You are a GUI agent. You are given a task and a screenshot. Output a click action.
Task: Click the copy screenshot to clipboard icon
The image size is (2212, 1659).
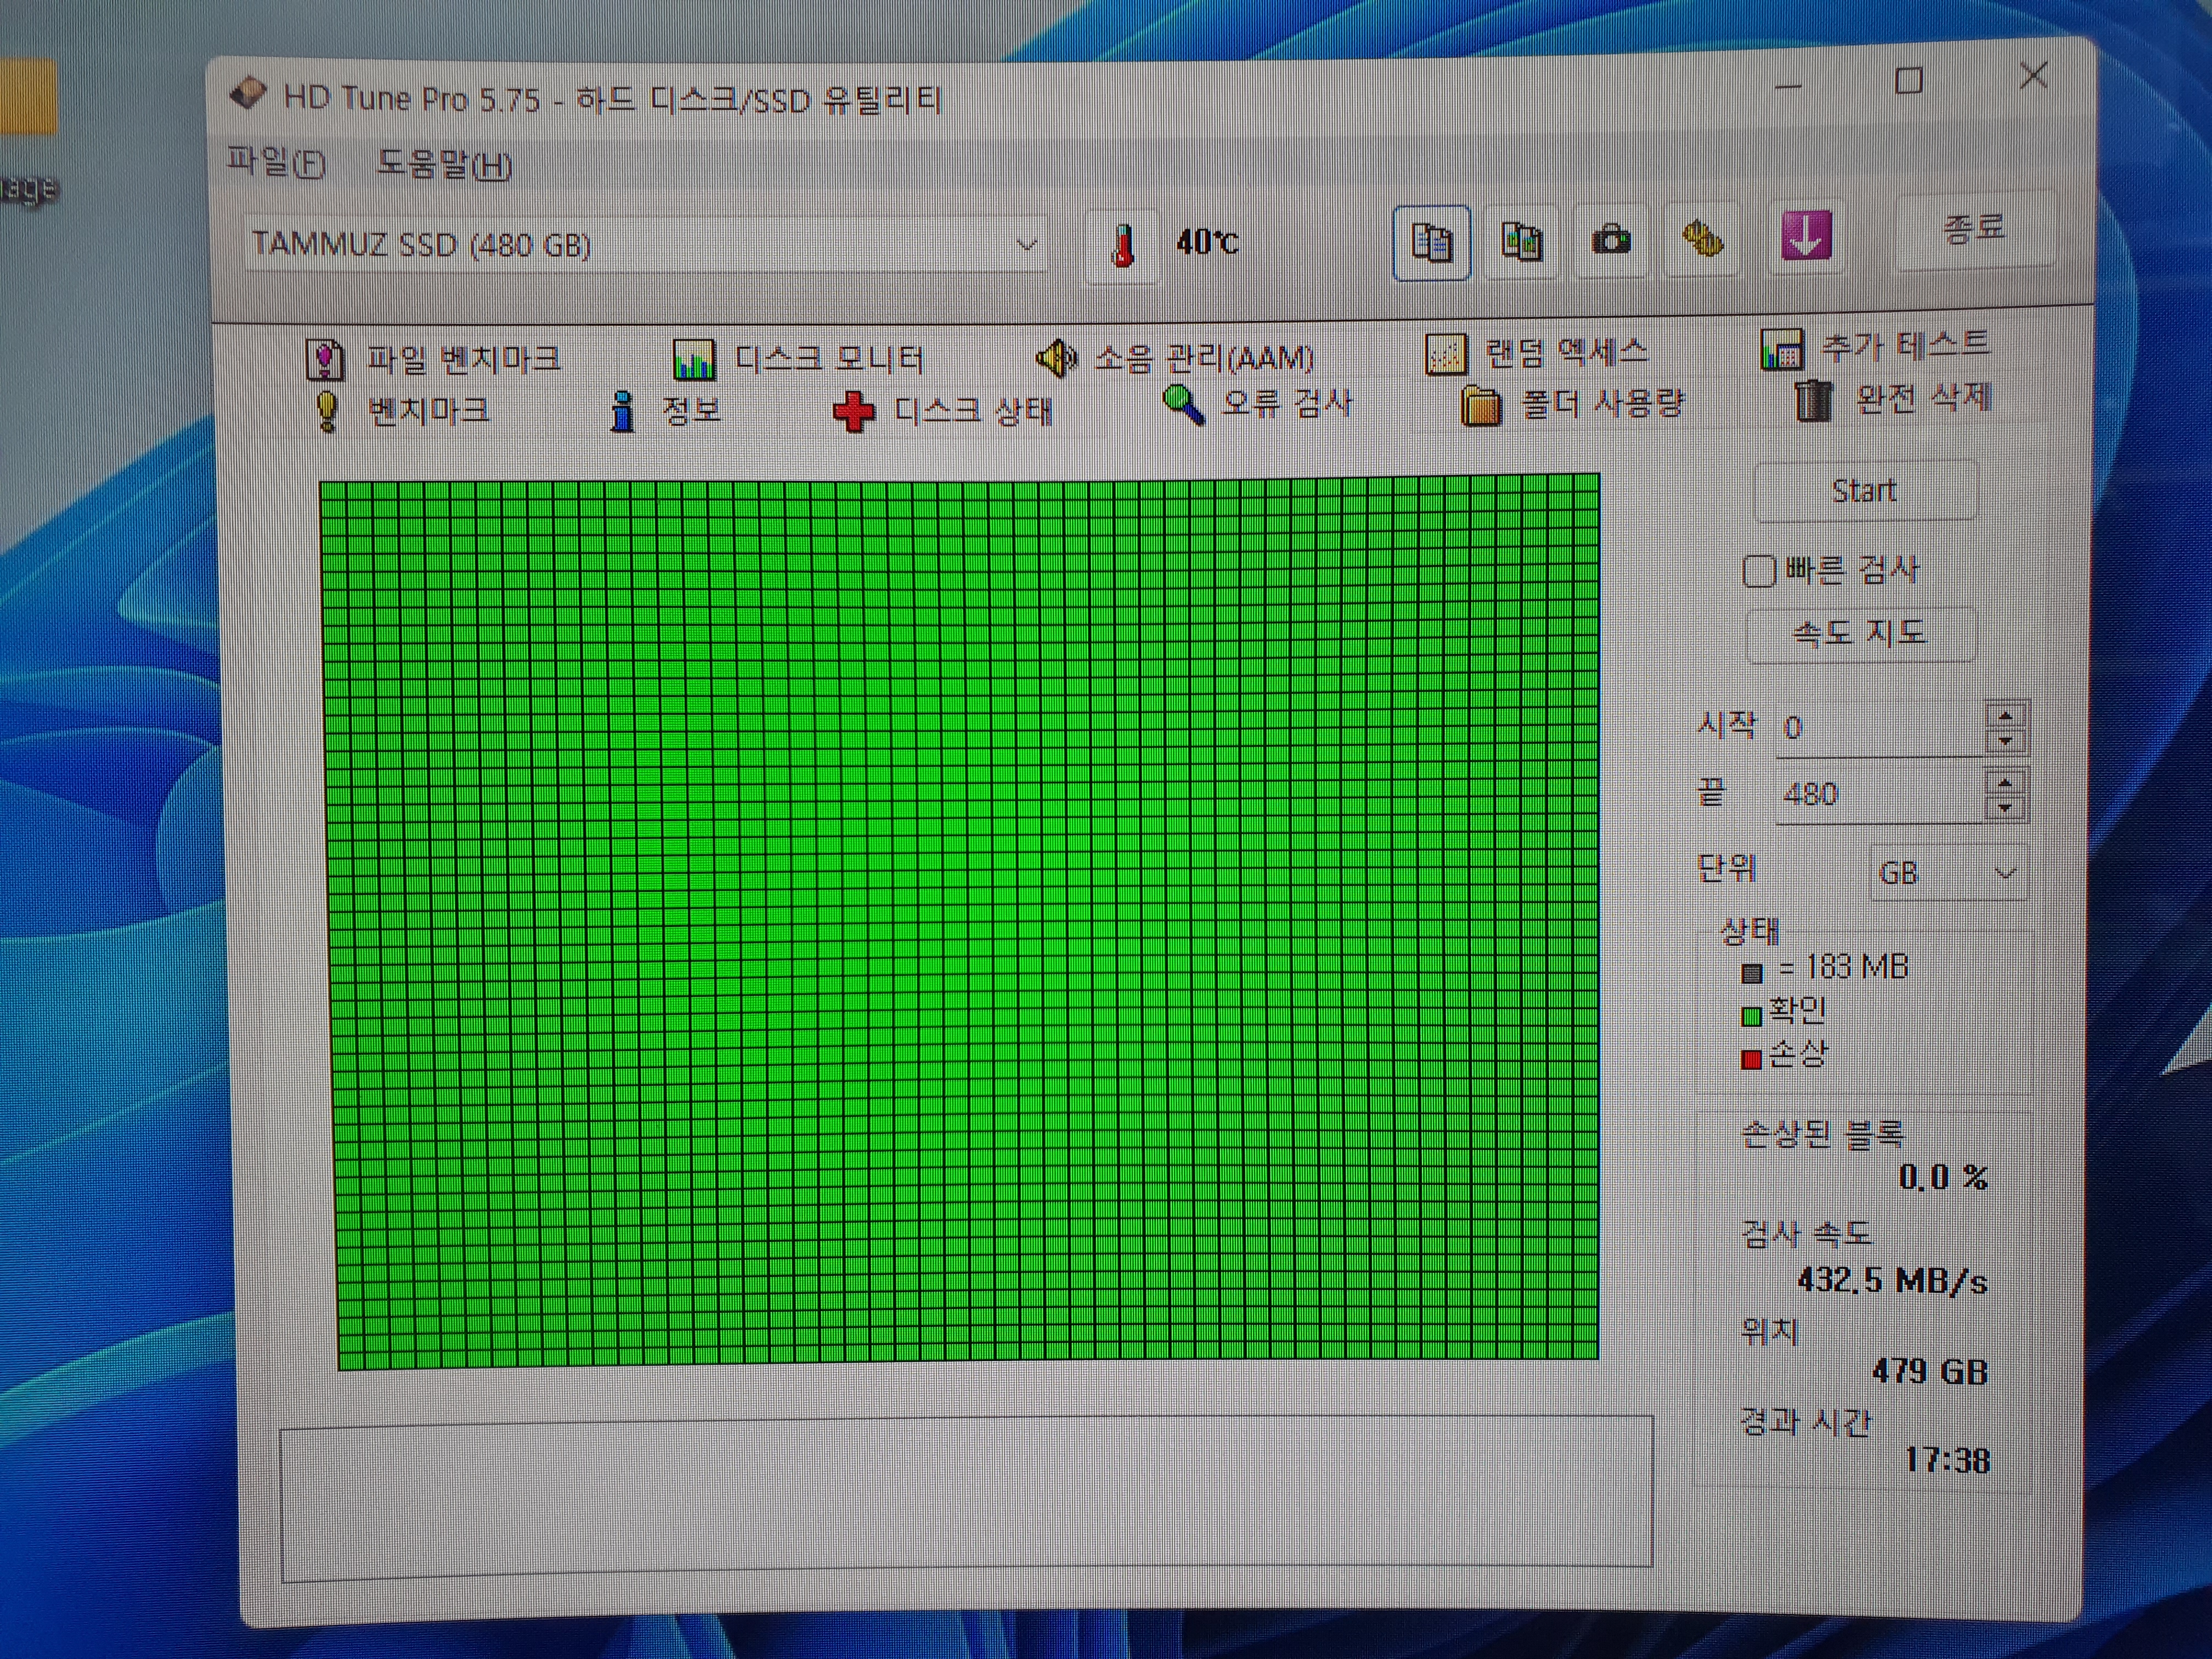pos(1521,242)
